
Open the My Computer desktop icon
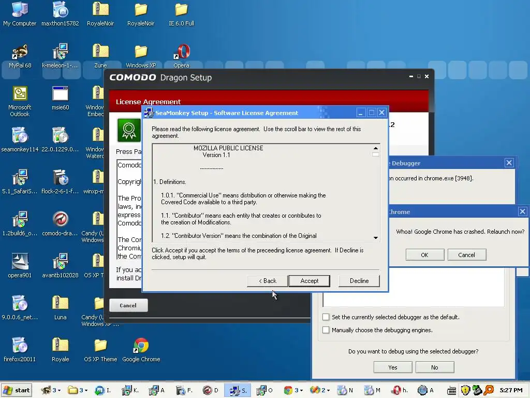click(20, 13)
